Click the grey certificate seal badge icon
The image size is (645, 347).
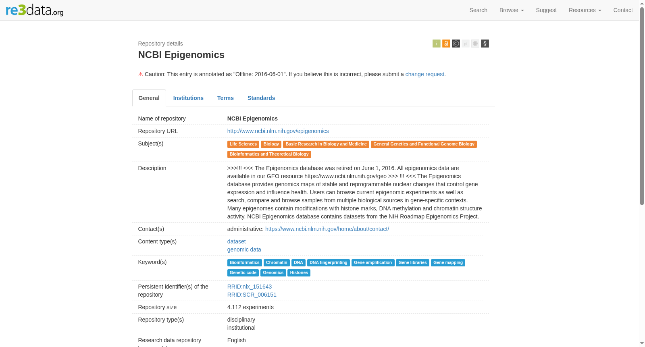point(475,44)
